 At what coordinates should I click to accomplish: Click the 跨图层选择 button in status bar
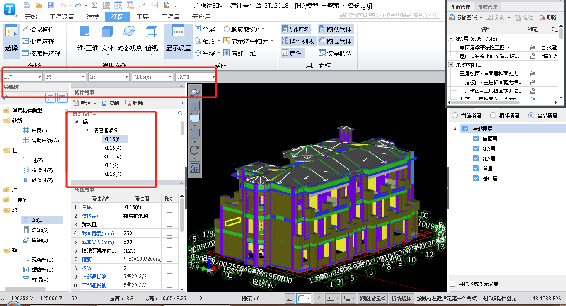click(372, 298)
